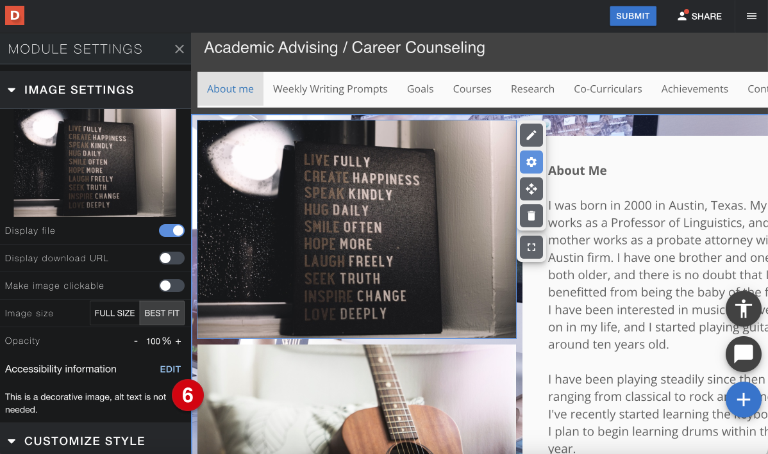Image resolution: width=768 pixels, height=454 pixels.
Task: Click the Image size label
Action: 29,314
